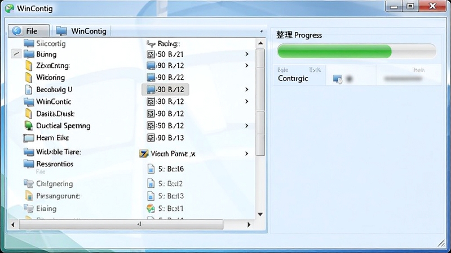Click the Cilelgnering icon

point(29,184)
